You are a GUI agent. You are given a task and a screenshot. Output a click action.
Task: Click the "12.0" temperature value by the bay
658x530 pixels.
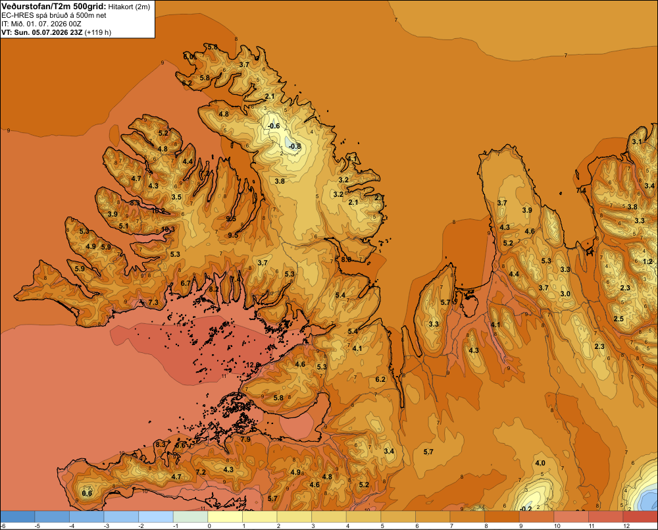tap(253, 365)
